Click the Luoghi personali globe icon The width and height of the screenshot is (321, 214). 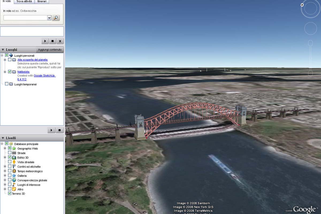point(11,55)
